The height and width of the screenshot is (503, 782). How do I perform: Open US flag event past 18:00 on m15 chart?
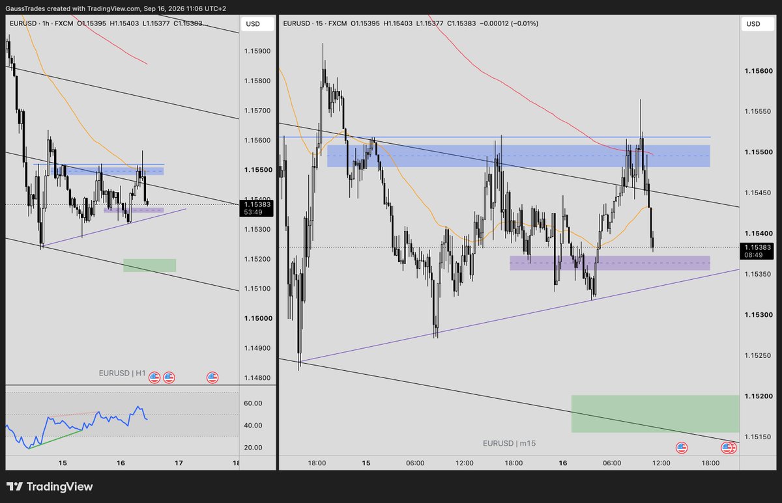(x=728, y=447)
